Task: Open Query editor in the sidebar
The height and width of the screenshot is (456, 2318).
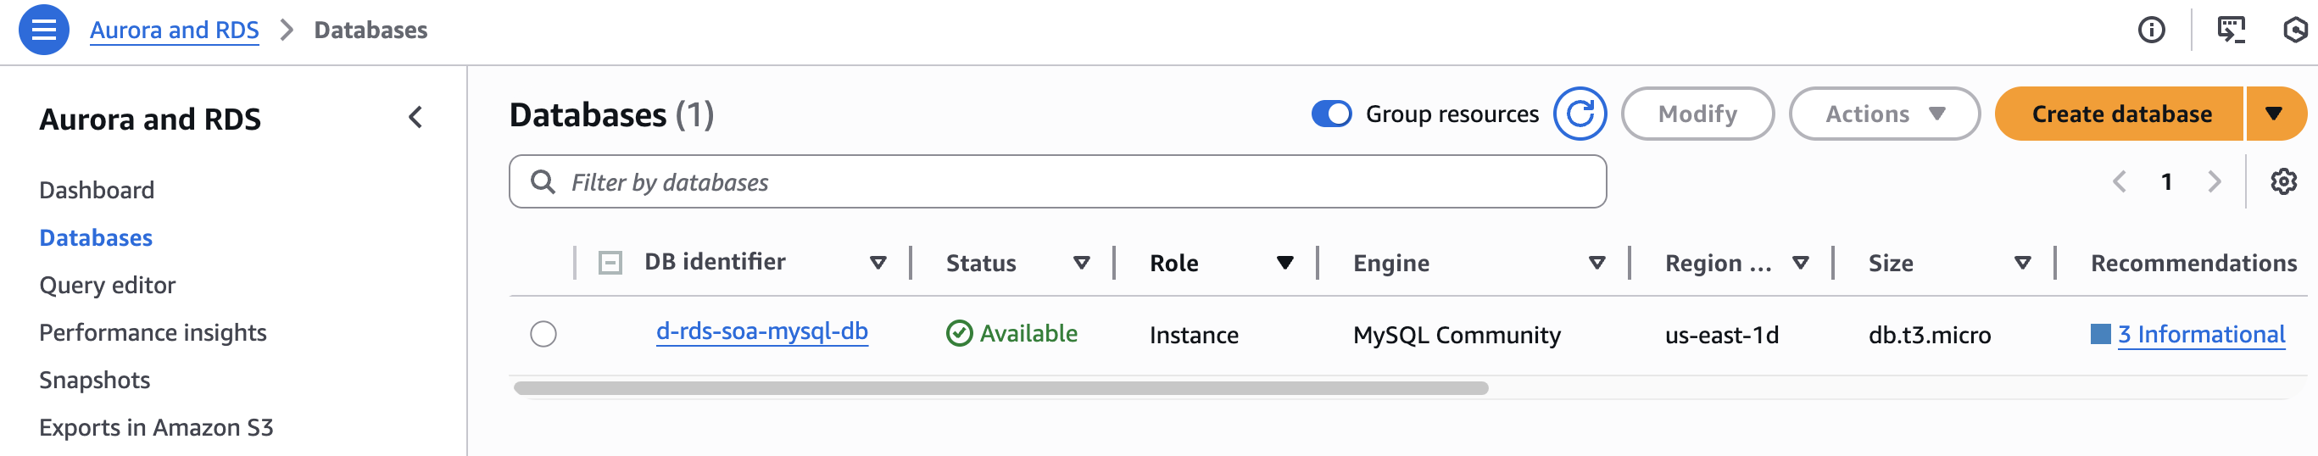Action: 107,285
